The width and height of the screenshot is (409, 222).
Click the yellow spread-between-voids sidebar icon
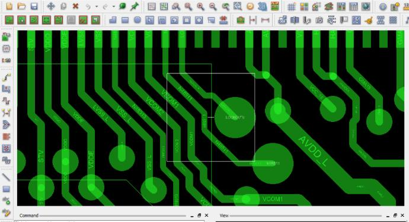7,113
